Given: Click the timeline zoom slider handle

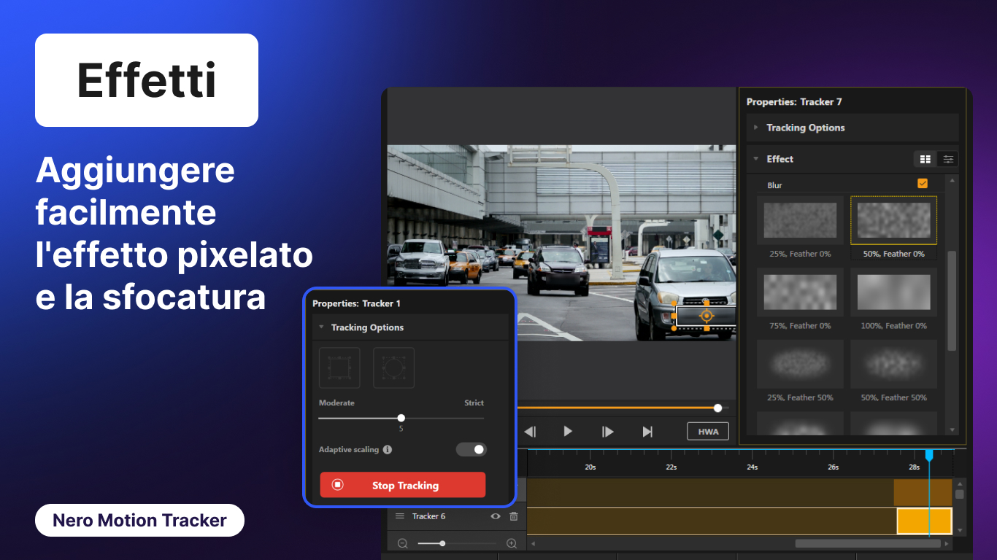Looking at the screenshot, I should [442, 543].
